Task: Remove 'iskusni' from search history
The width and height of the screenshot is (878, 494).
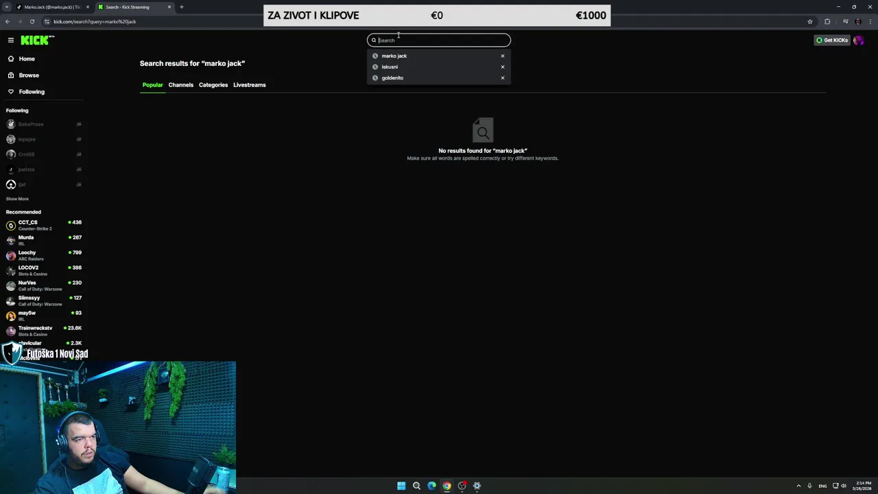Action: [x=503, y=67]
